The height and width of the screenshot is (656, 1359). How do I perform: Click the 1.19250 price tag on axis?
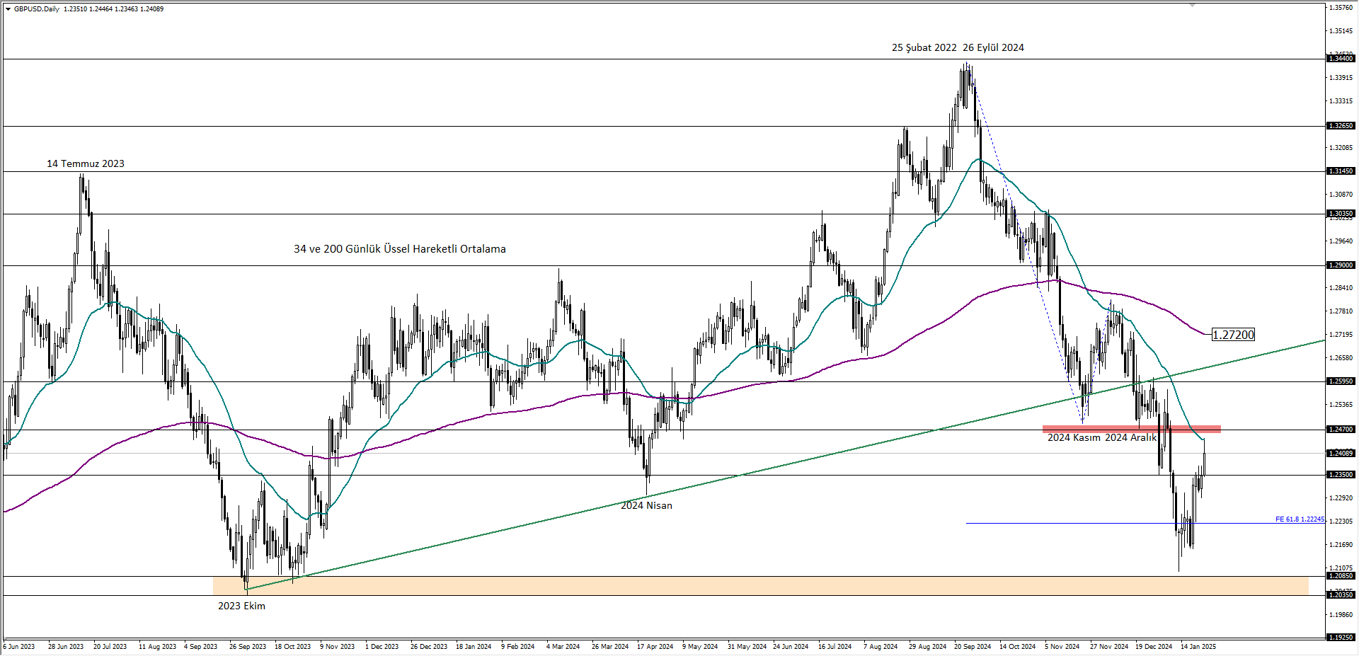(1341, 638)
